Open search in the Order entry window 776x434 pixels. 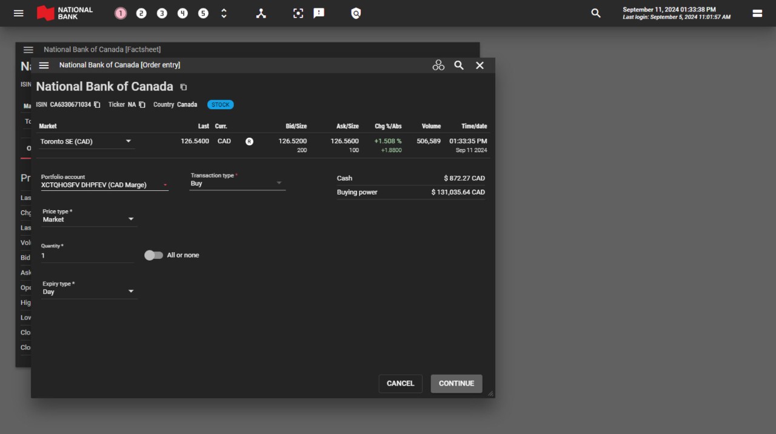click(x=459, y=65)
